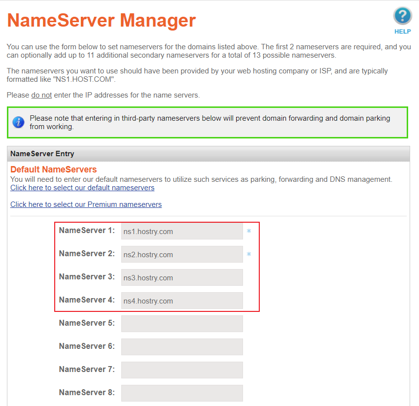Click the underlined 'do not' text
The width and height of the screenshot is (419, 406).
41,95
